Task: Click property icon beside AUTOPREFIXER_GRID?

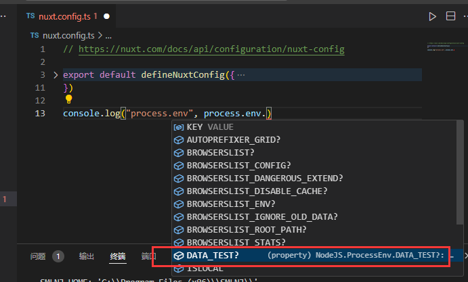Action: click(179, 140)
